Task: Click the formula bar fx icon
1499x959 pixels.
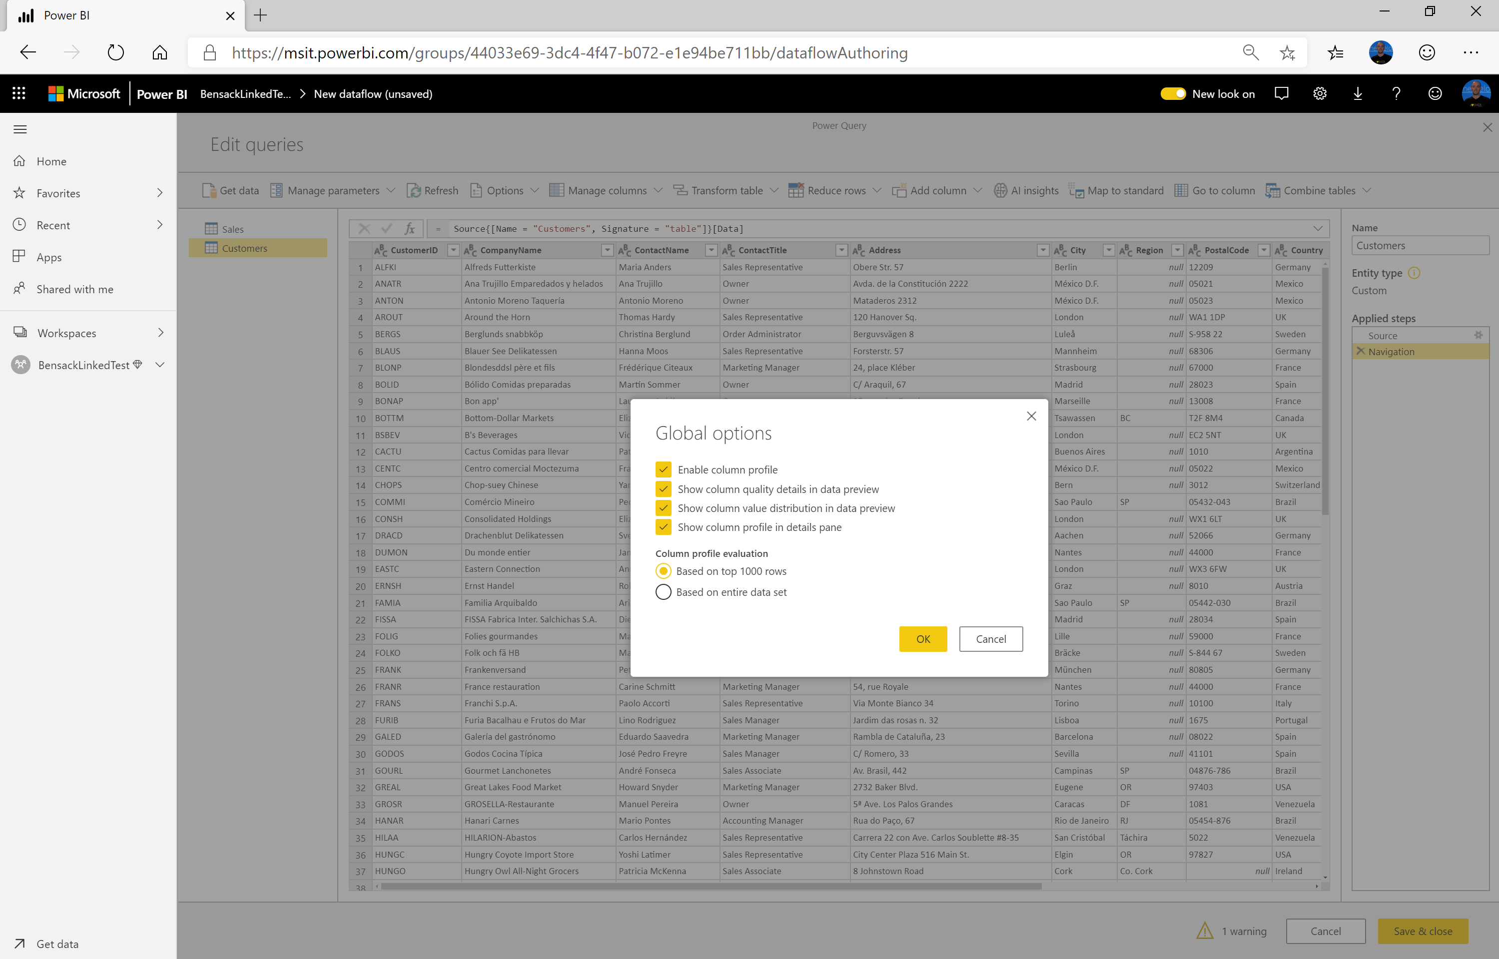Action: (x=409, y=229)
